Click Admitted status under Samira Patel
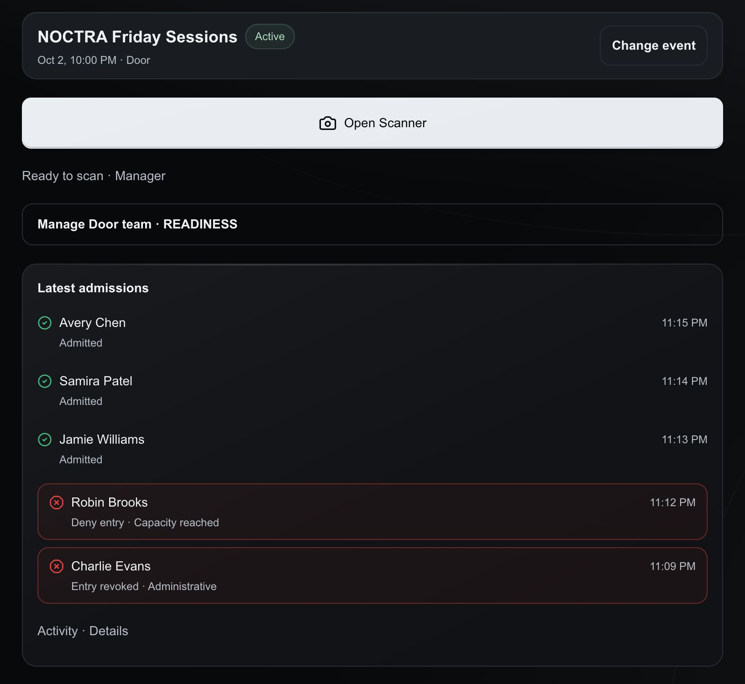Screen dimensions: 745x684 [x=81, y=401]
